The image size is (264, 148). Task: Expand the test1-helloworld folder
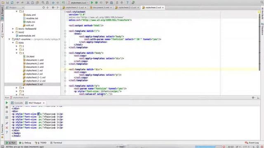(x=13, y=29)
